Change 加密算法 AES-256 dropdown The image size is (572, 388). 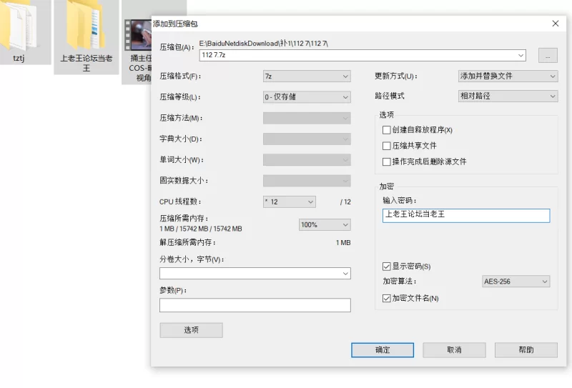click(x=515, y=282)
